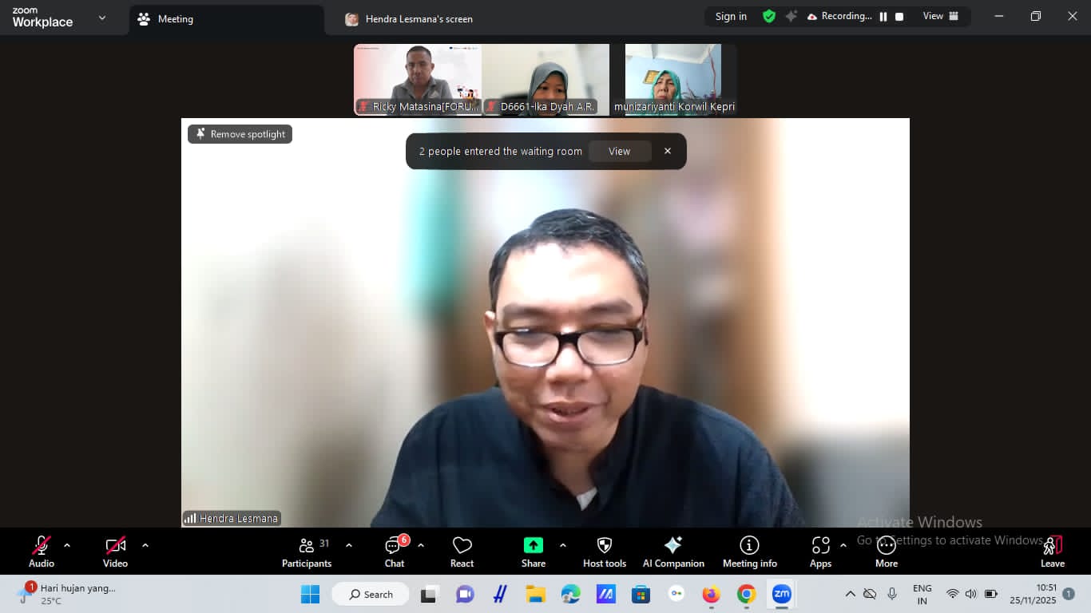The width and height of the screenshot is (1091, 613).
Task: Open the Chat panel
Action: coord(395,552)
